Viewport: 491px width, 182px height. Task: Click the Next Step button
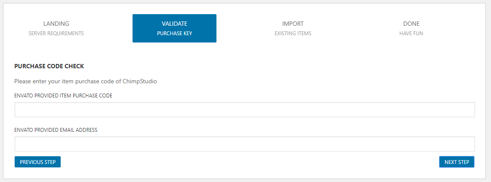457,162
